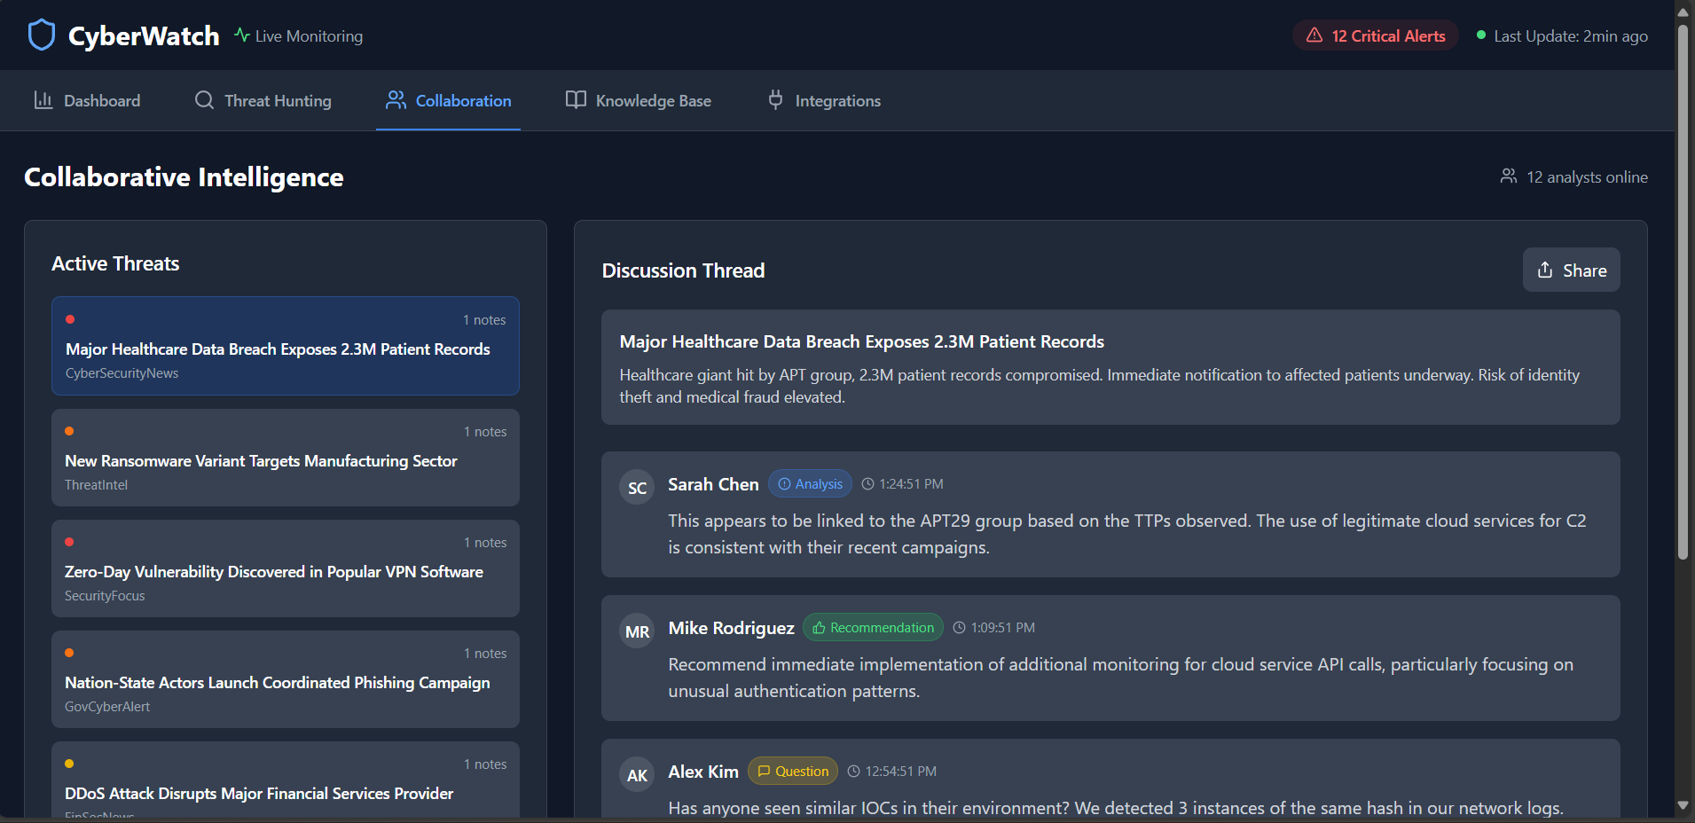This screenshot has height=823, width=1695.
Task: Click the page scrollbar thumb
Action: pyautogui.click(x=1683, y=292)
